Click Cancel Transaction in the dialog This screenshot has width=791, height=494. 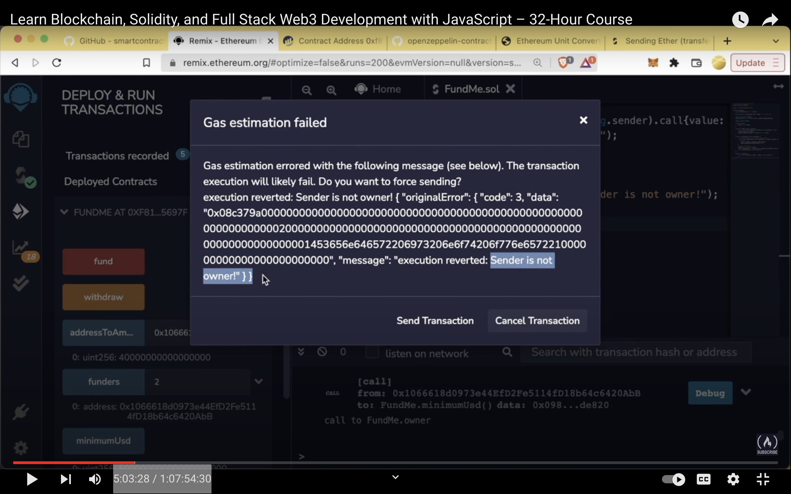click(537, 321)
